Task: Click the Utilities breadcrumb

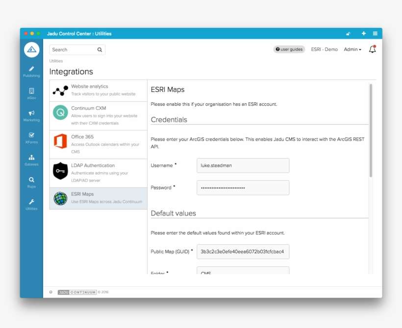Action: (56, 61)
